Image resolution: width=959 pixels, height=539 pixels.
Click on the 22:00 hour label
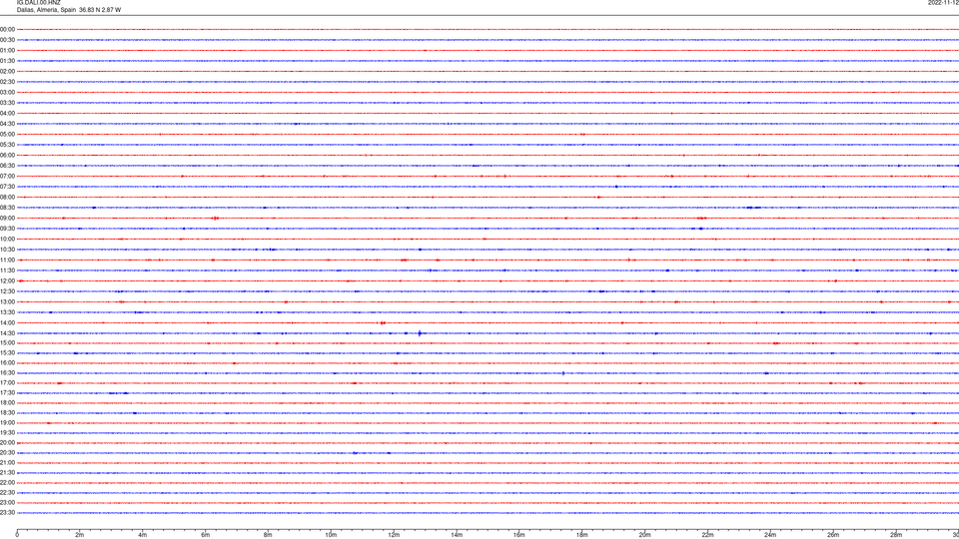pos(7,483)
